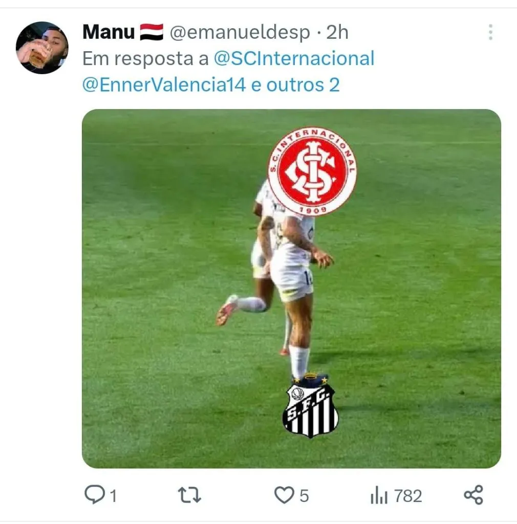Click the display name Manu
Viewport: 517px width, 524px height.
108,32
